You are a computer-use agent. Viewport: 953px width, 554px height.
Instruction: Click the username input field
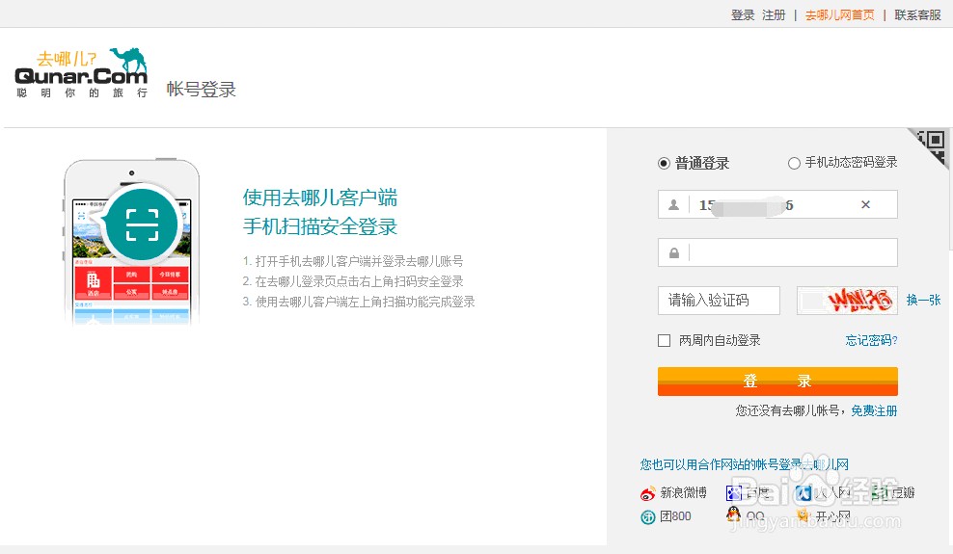(777, 204)
